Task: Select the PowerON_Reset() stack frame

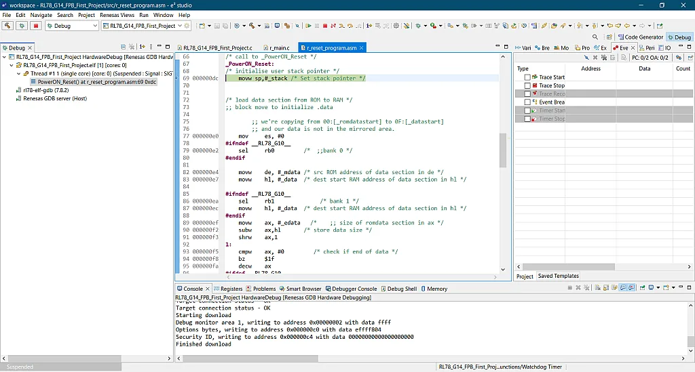Action: pos(96,81)
